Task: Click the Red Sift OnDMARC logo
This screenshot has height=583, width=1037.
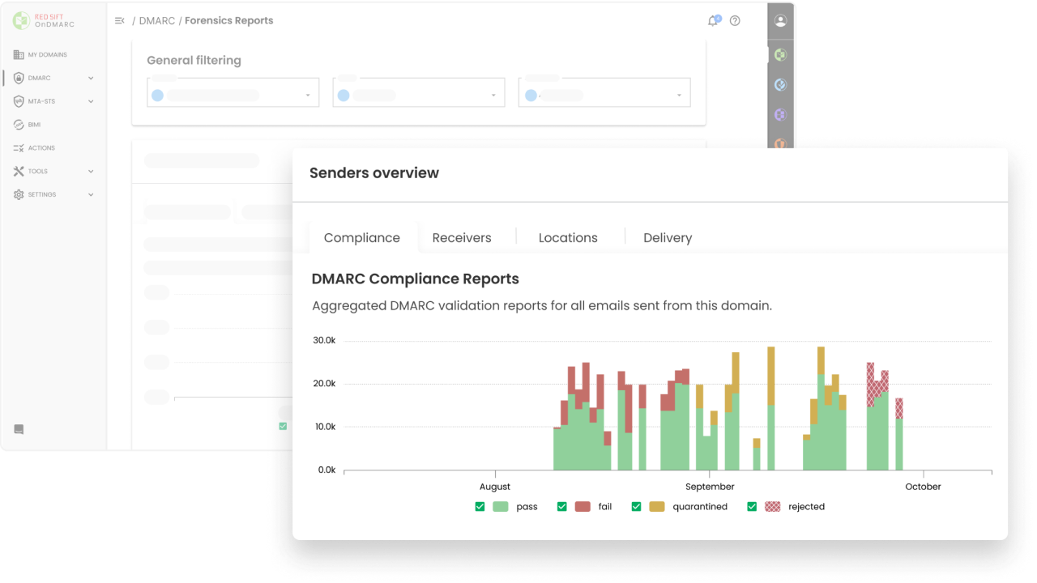Action: coord(45,21)
